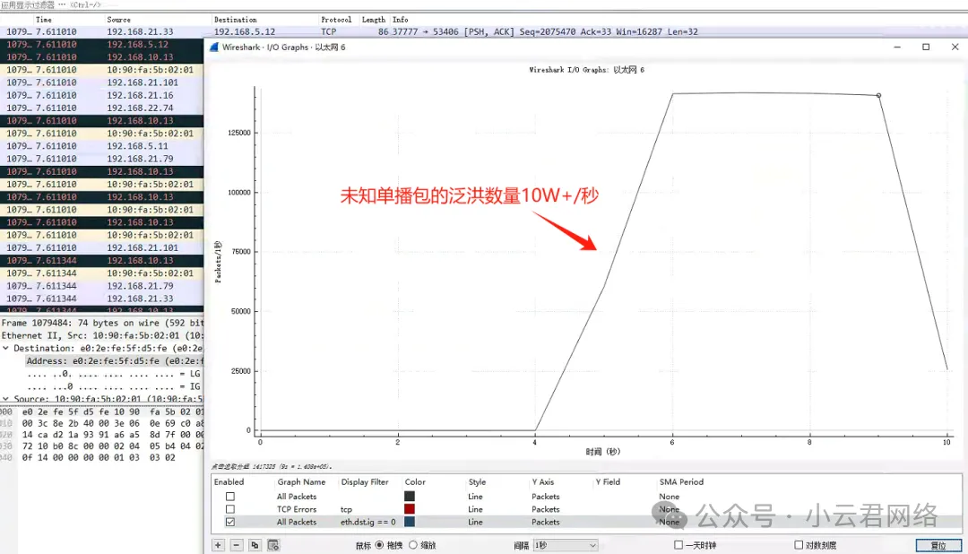Collapse the Destination tree node
Screen dimensions: 968x554
5,348
